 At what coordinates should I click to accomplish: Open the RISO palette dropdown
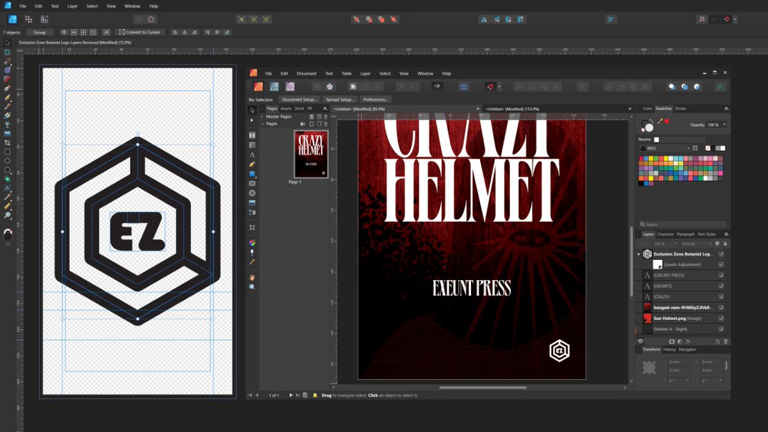(664, 148)
